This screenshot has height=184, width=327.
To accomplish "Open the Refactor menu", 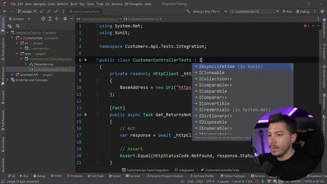I will (x=62, y=4).
